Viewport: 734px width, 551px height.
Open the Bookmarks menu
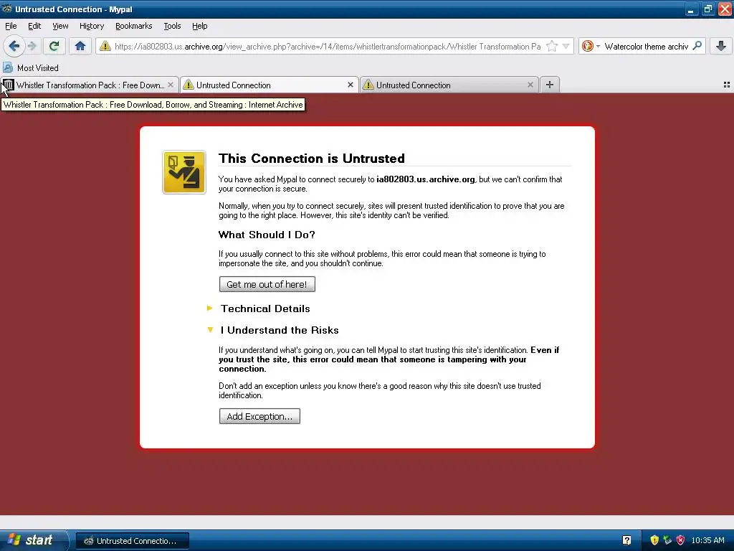tap(134, 26)
